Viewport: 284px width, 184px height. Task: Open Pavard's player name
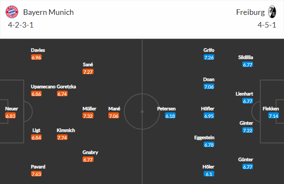click(38, 167)
